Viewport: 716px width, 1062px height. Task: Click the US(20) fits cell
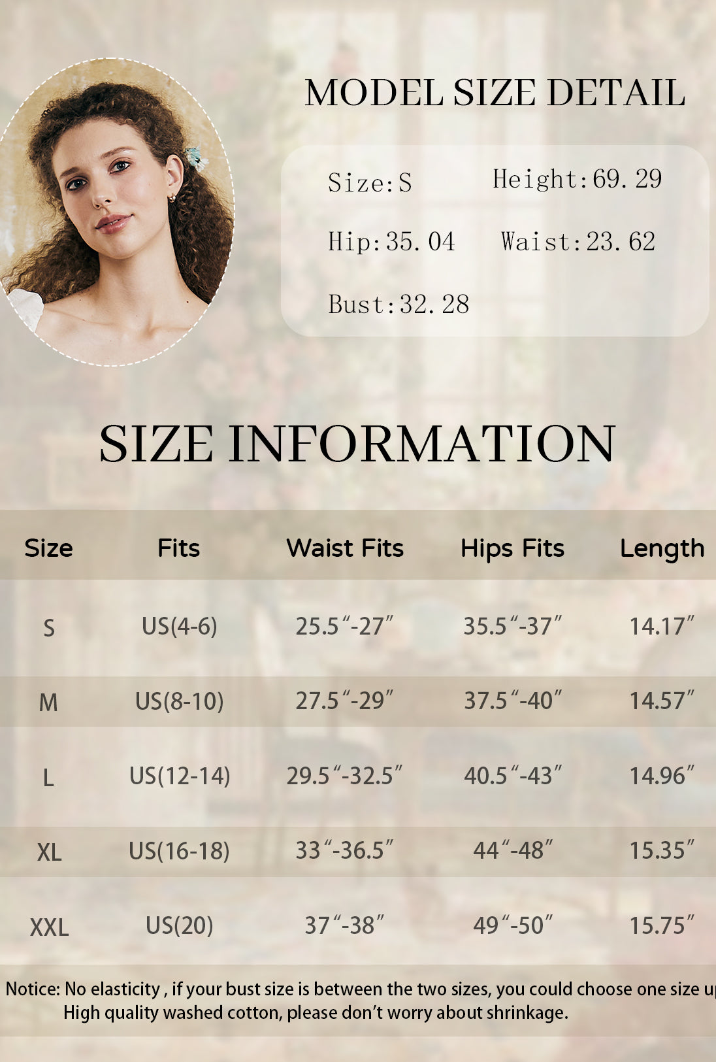(x=179, y=925)
